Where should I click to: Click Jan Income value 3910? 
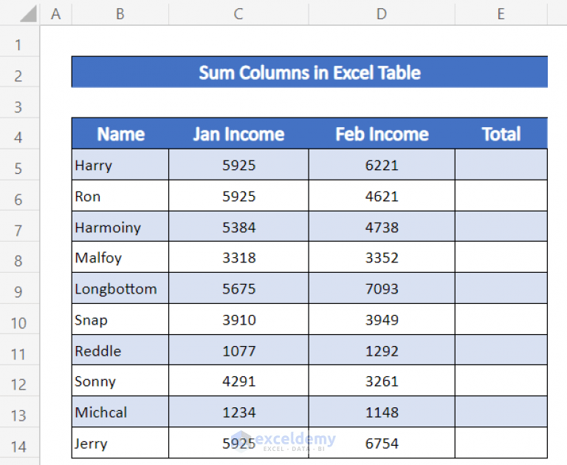click(238, 319)
